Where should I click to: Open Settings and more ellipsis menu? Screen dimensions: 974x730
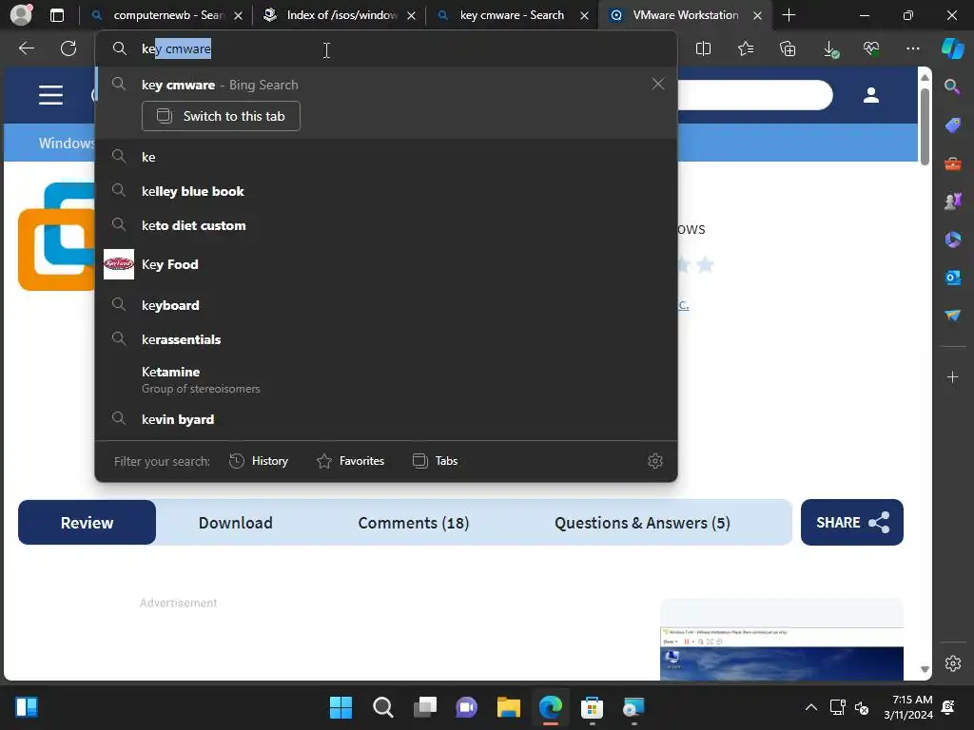coord(913,48)
